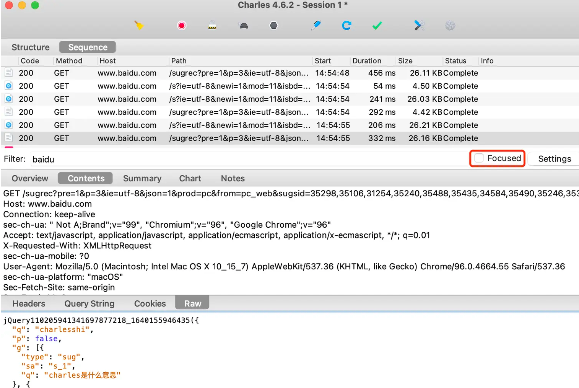
Task: Click the "charlesshi" value in JSON response
Action: tap(62, 329)
